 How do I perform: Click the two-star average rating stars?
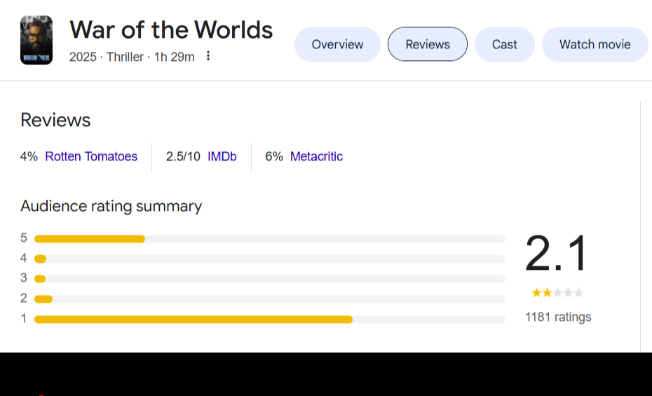557,293
